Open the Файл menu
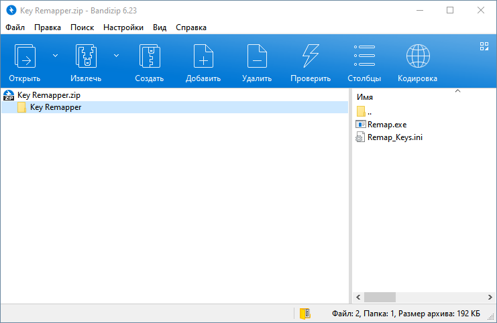The image size is (497, 323). [15, 27]
